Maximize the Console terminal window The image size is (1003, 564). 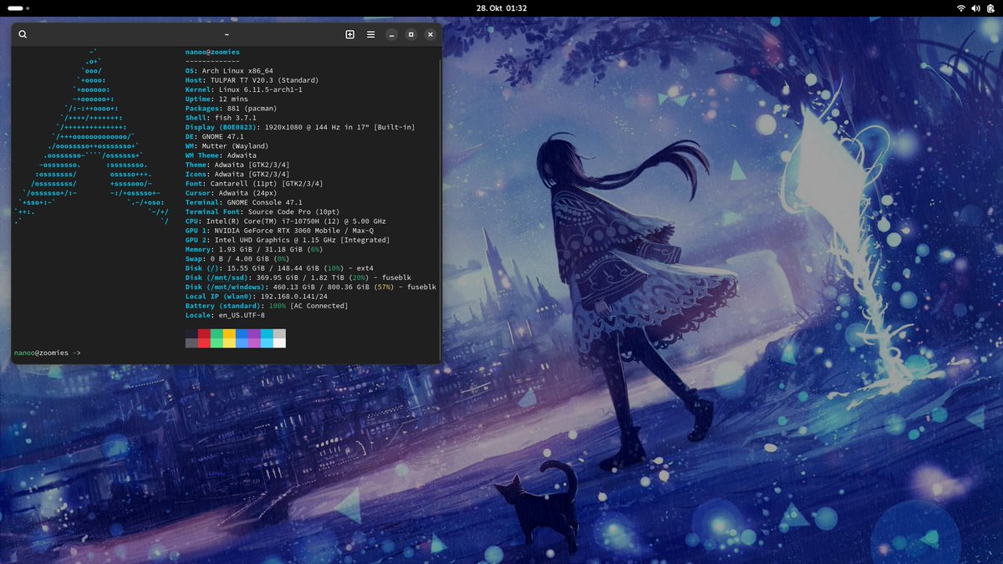(411, 34)
